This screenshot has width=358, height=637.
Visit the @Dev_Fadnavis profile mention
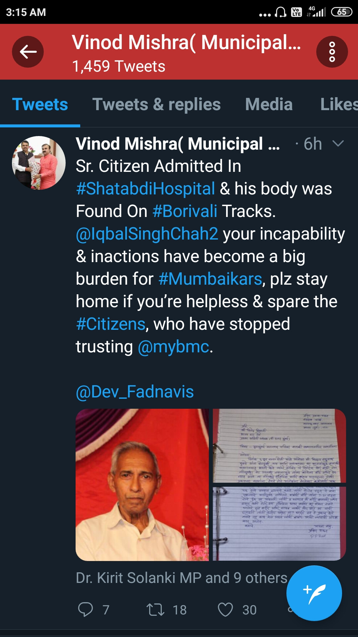tap(135, 392)
